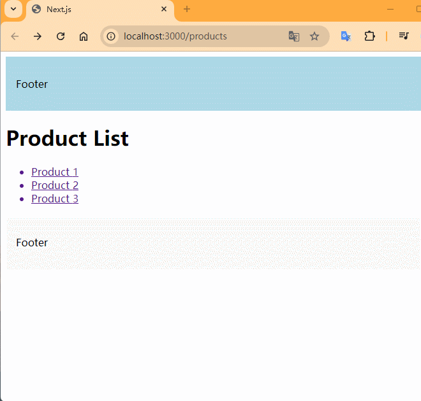The image size is (421, 401).
Task: Go to the browser home page
Action: [x=84, y=36]
